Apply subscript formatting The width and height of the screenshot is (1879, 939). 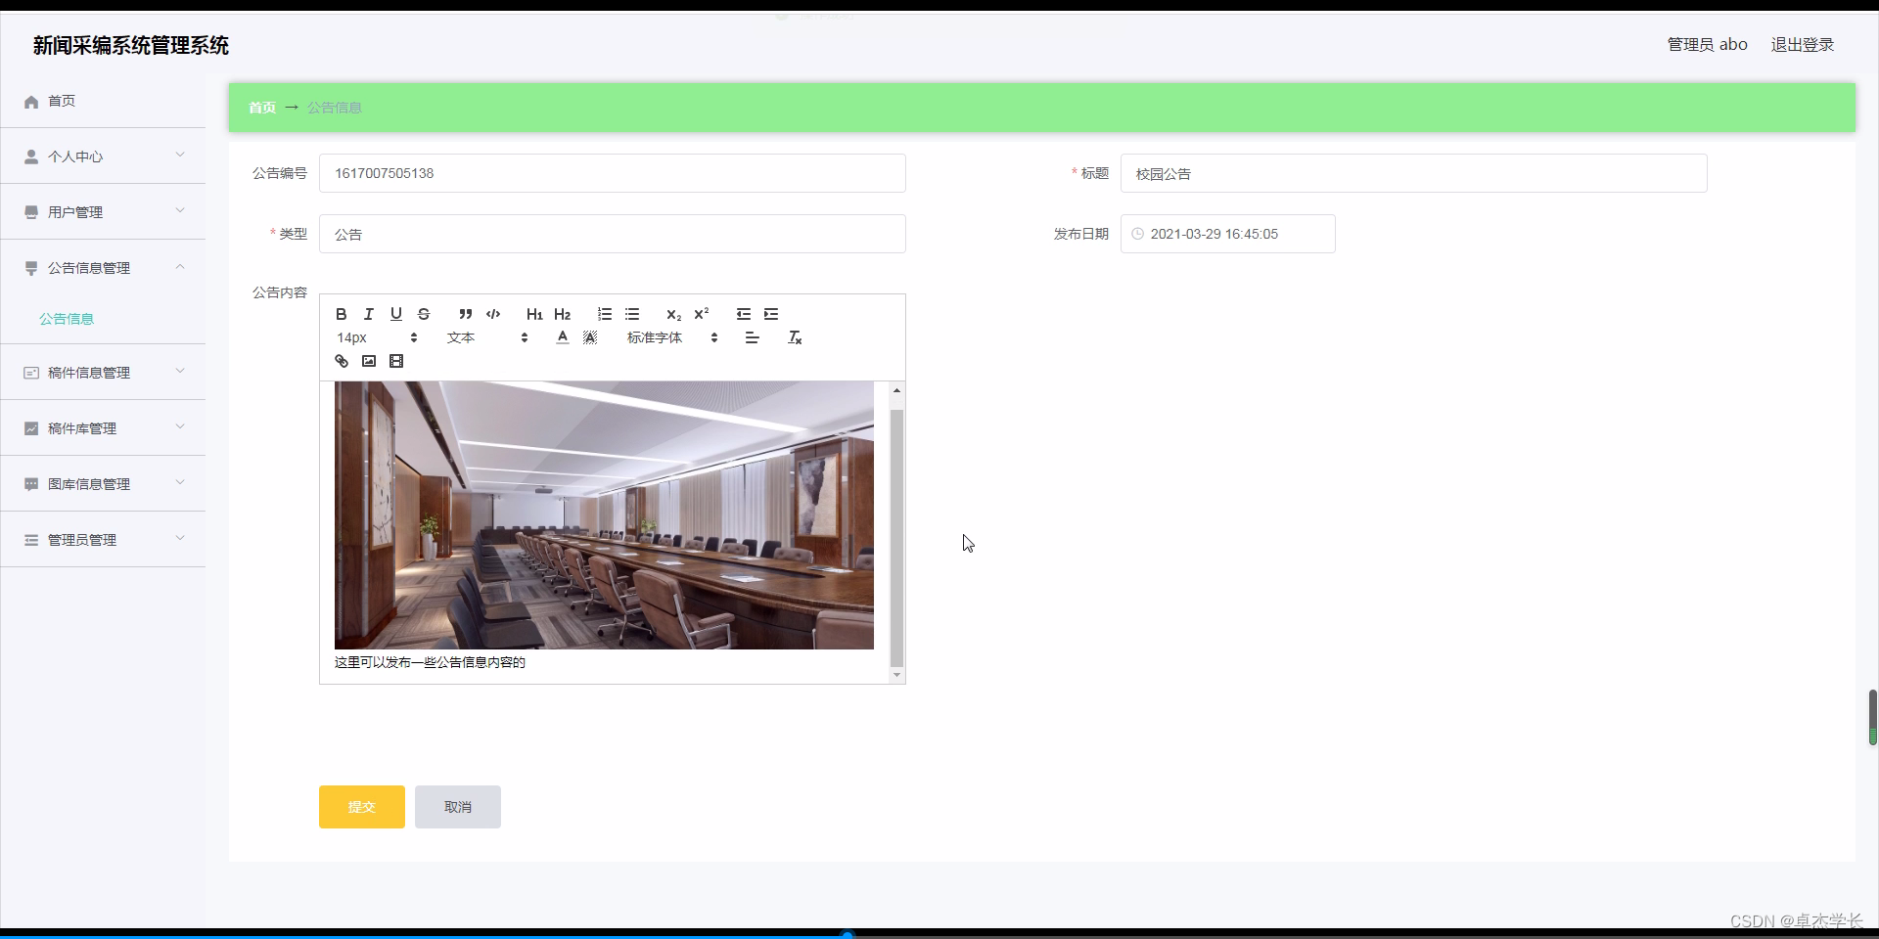click(673, 315)
